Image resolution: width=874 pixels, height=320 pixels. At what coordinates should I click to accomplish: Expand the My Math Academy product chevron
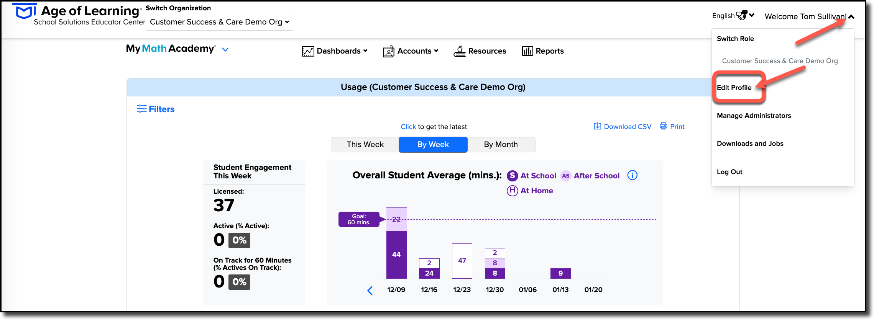tap(225, 49)
